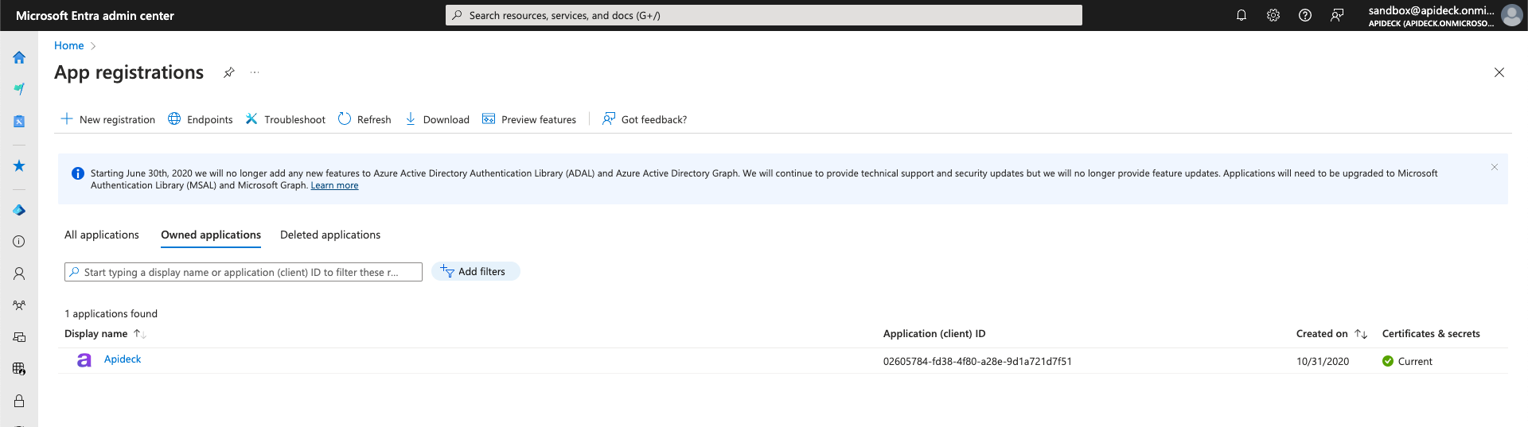Go to Home breadcrumb link
Viewport: 1528px width, 427px height.
[x=69, y=45]
